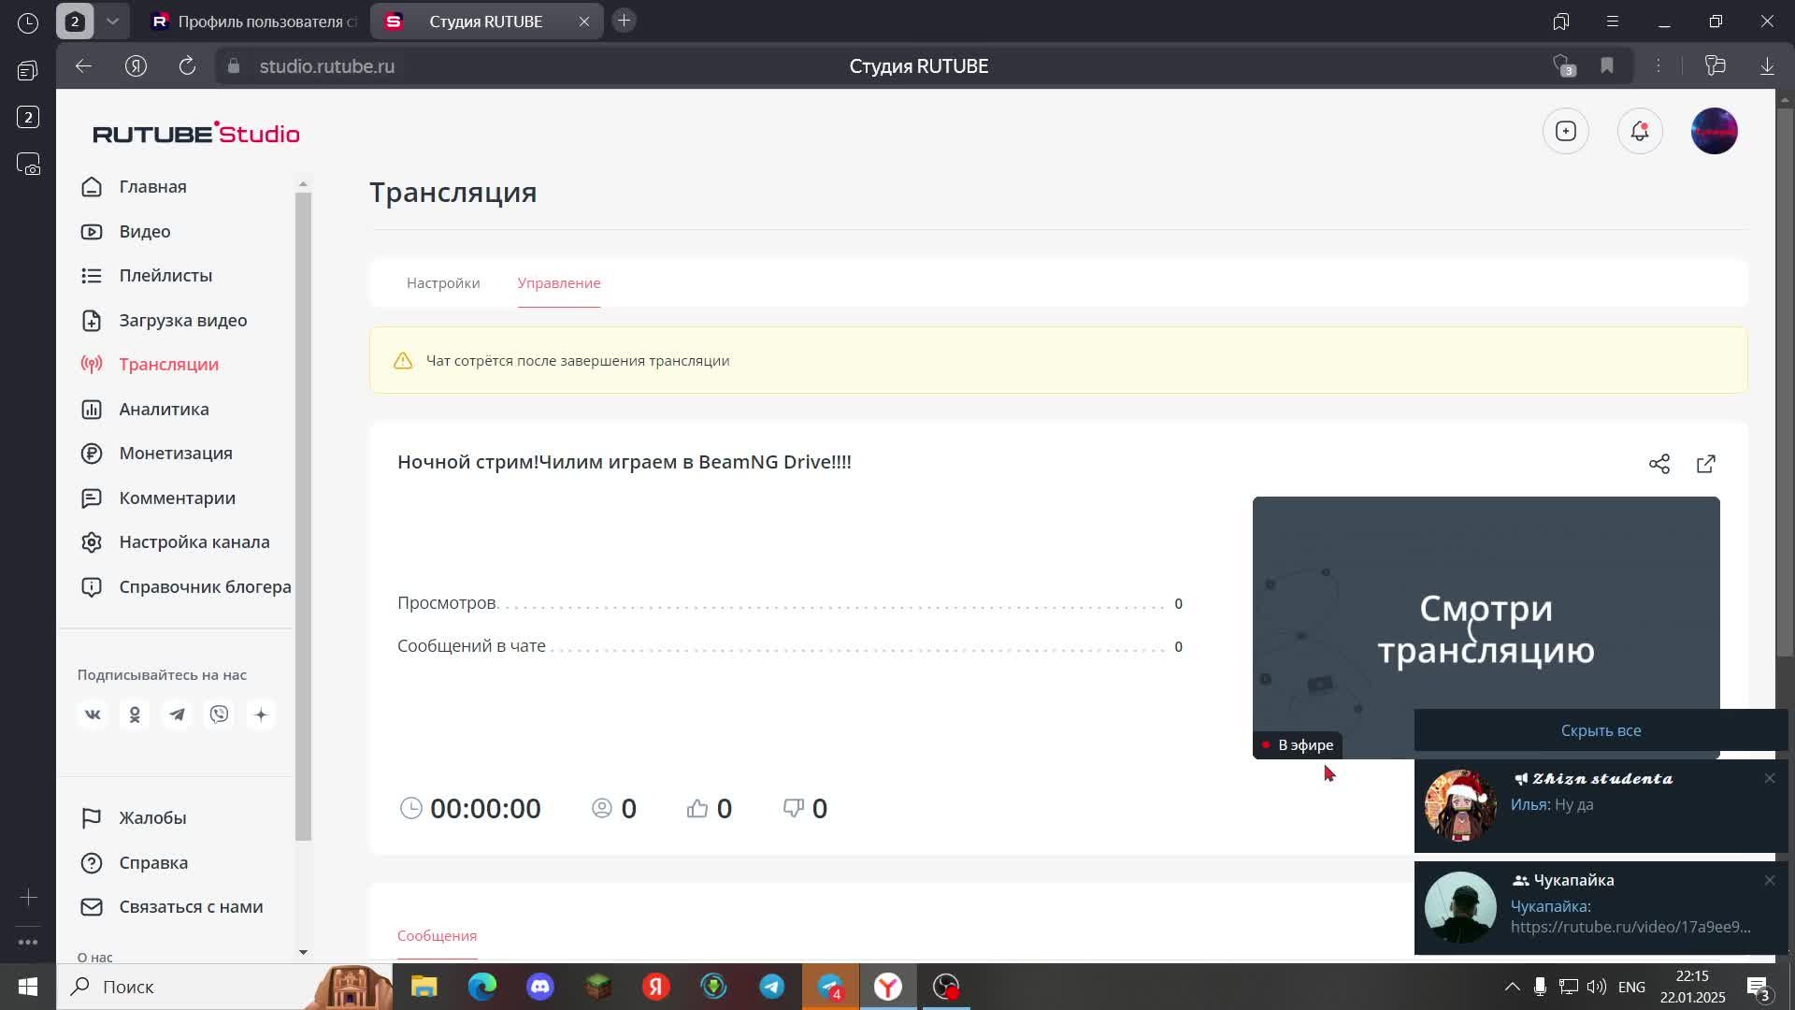The height and width of the screenshot is (1010, 1795).
Task: Open the notifications bell
Action: tap(1640, 132)
